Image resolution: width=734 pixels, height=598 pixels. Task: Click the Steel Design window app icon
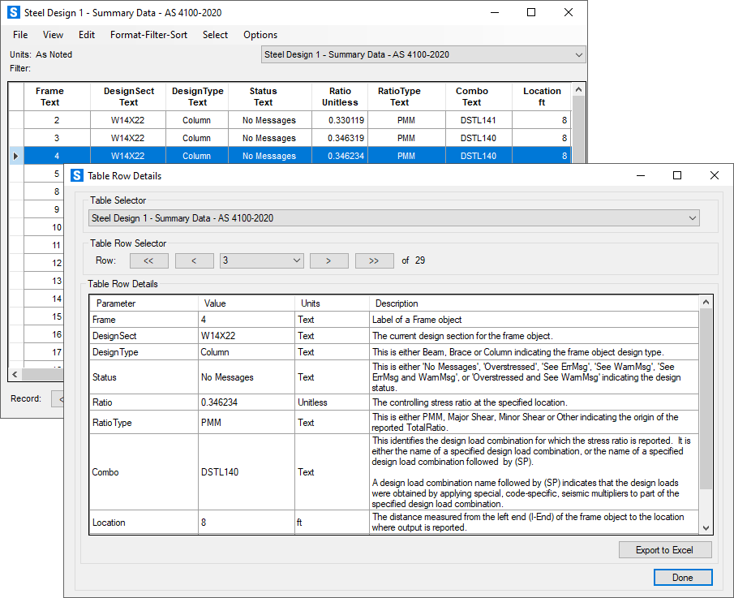[x=14, y=13]
